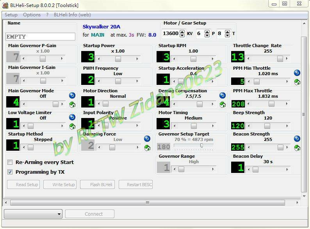Click left arrow of PWM Frequency slider
The height and width of the screenshot is (229, 310).
coord(99,81)
